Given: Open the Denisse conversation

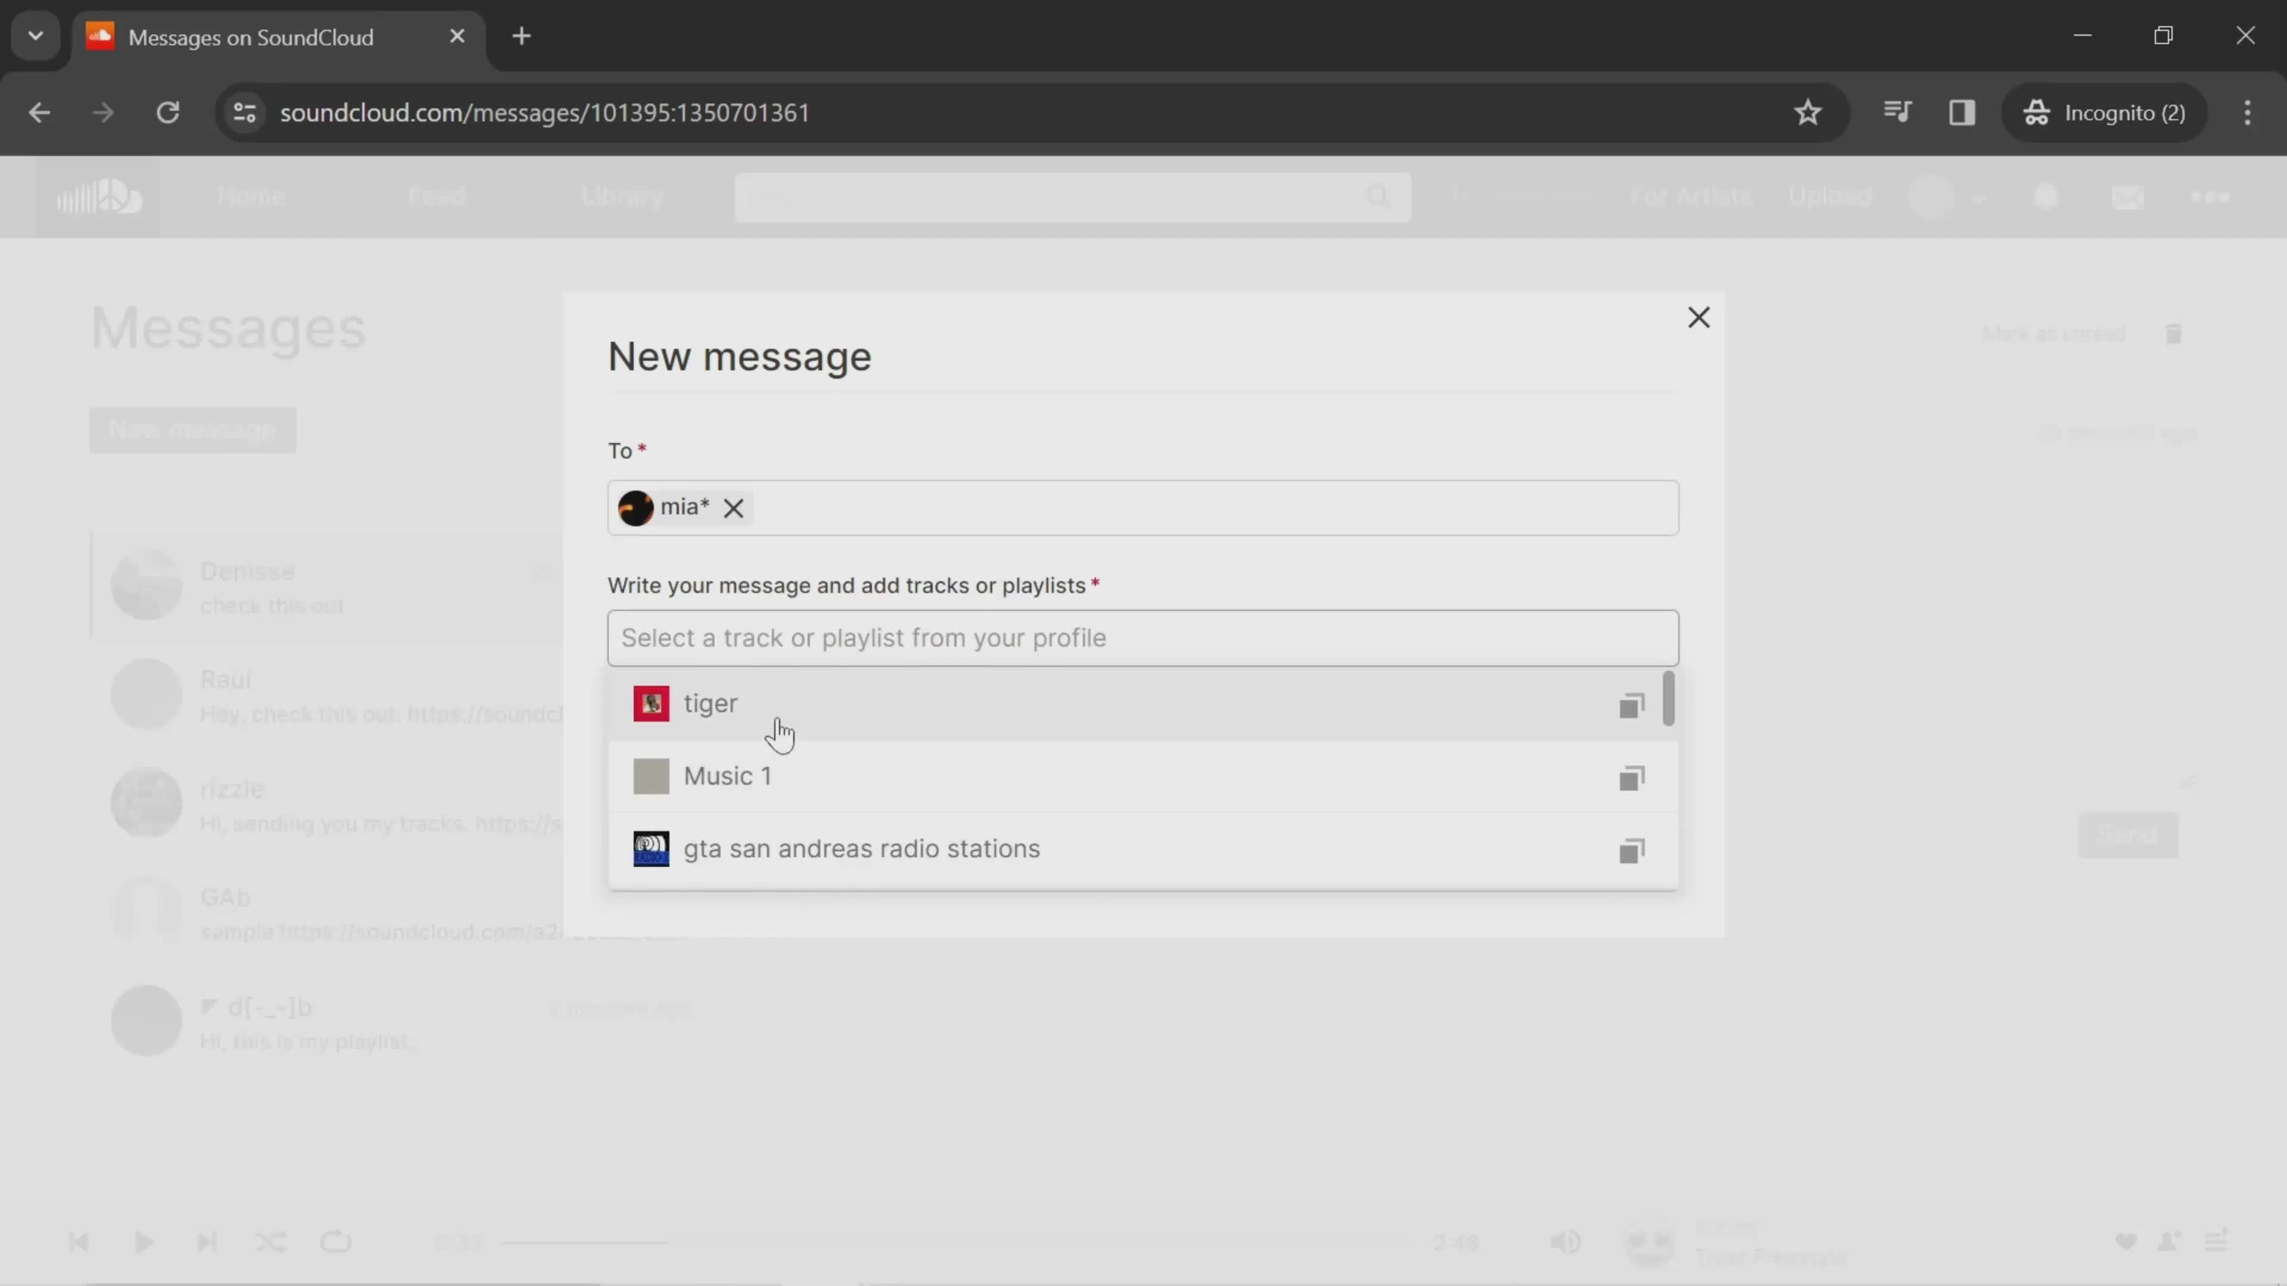Looking at the screenshot, I should pyautogui.click(x=327, y=586).
